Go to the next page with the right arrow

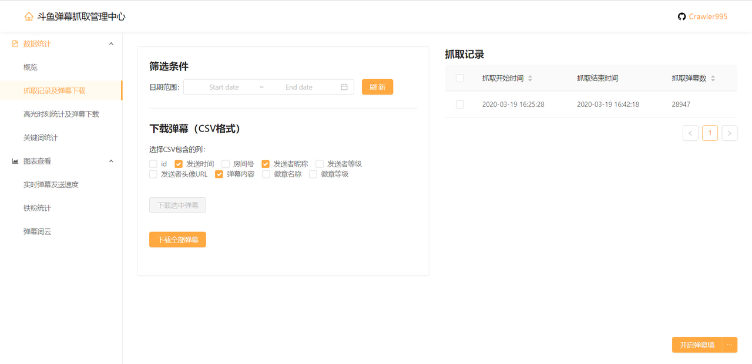coord(729,133)
